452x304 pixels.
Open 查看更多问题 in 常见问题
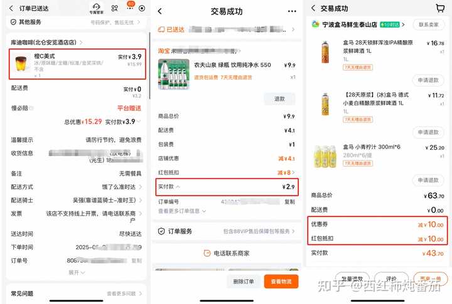pos(124,293)
